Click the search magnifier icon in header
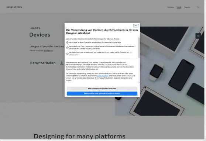Viewport: 206px width, 141px height. [198, 7]
